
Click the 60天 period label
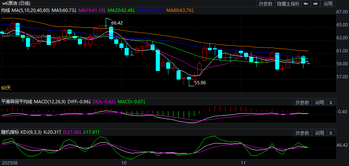(6, 88)
